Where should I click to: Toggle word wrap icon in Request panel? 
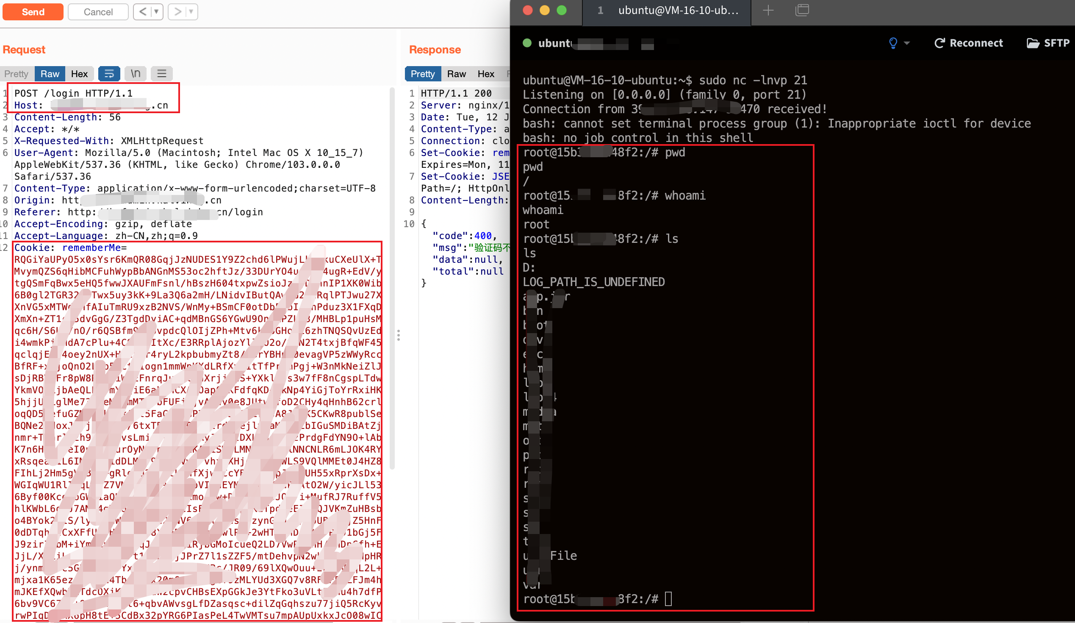click(109, 74)
